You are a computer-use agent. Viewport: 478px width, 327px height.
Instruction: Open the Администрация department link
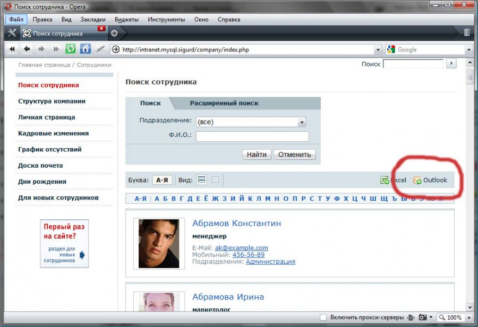270,262
